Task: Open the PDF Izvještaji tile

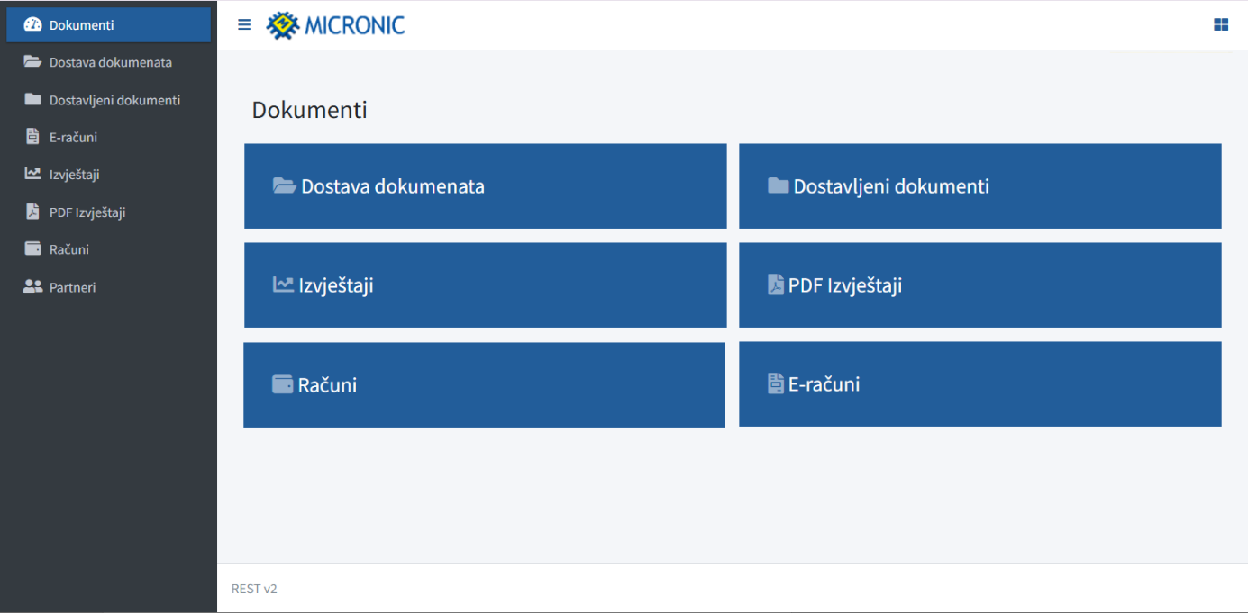Action: [979, 285]
